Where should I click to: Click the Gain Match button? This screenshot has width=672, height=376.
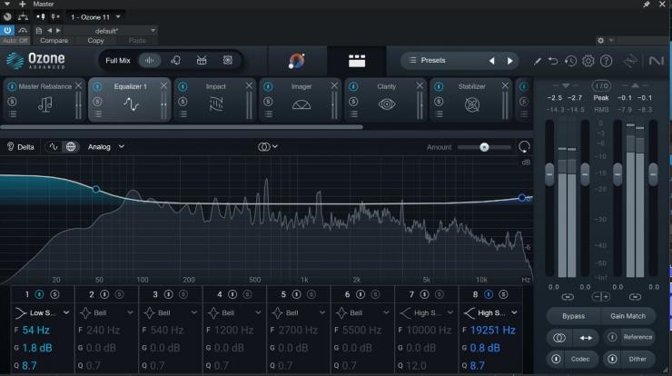[x=628, y=315]
